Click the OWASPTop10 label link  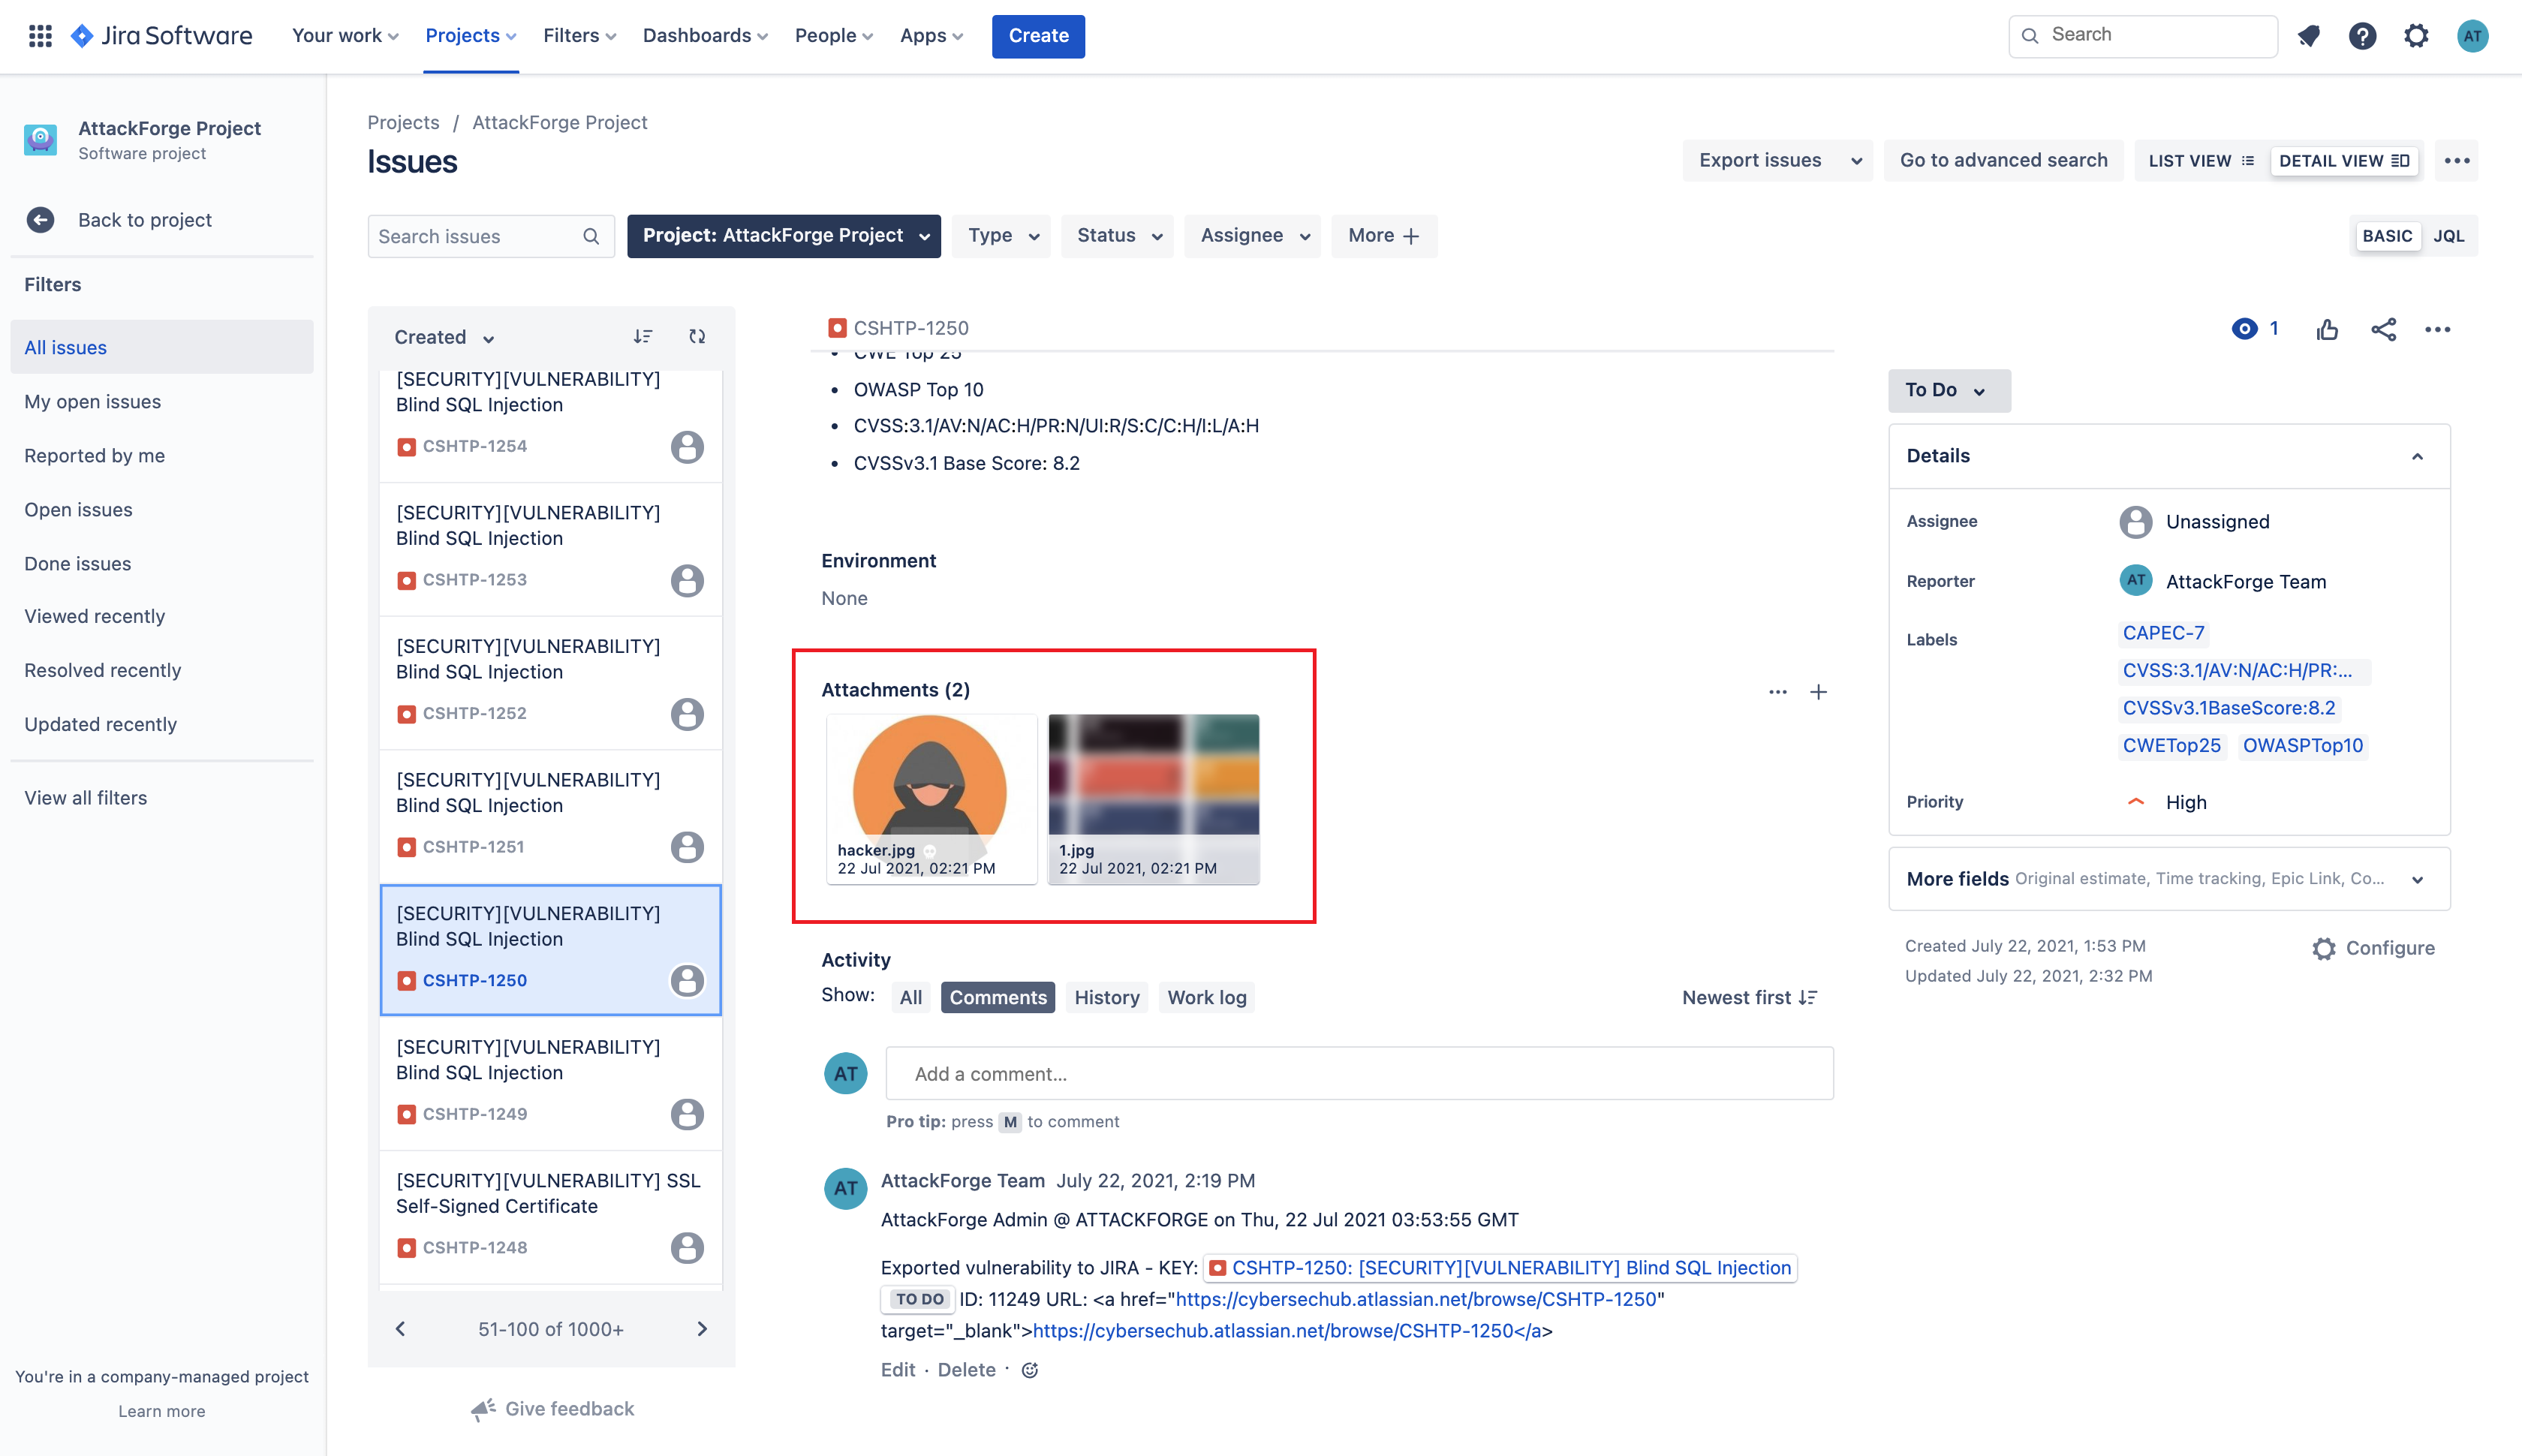pyautogui.click(x=2303, y=745)
